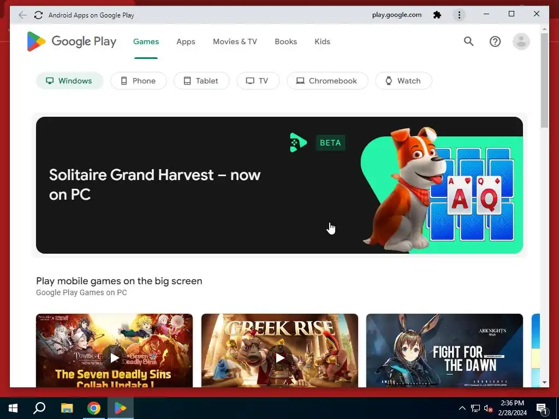Image resolution: width=559 pixels, height=419 pixels.
Task: Select the Tablet device filter chip
Action: [x=201, y=81]
